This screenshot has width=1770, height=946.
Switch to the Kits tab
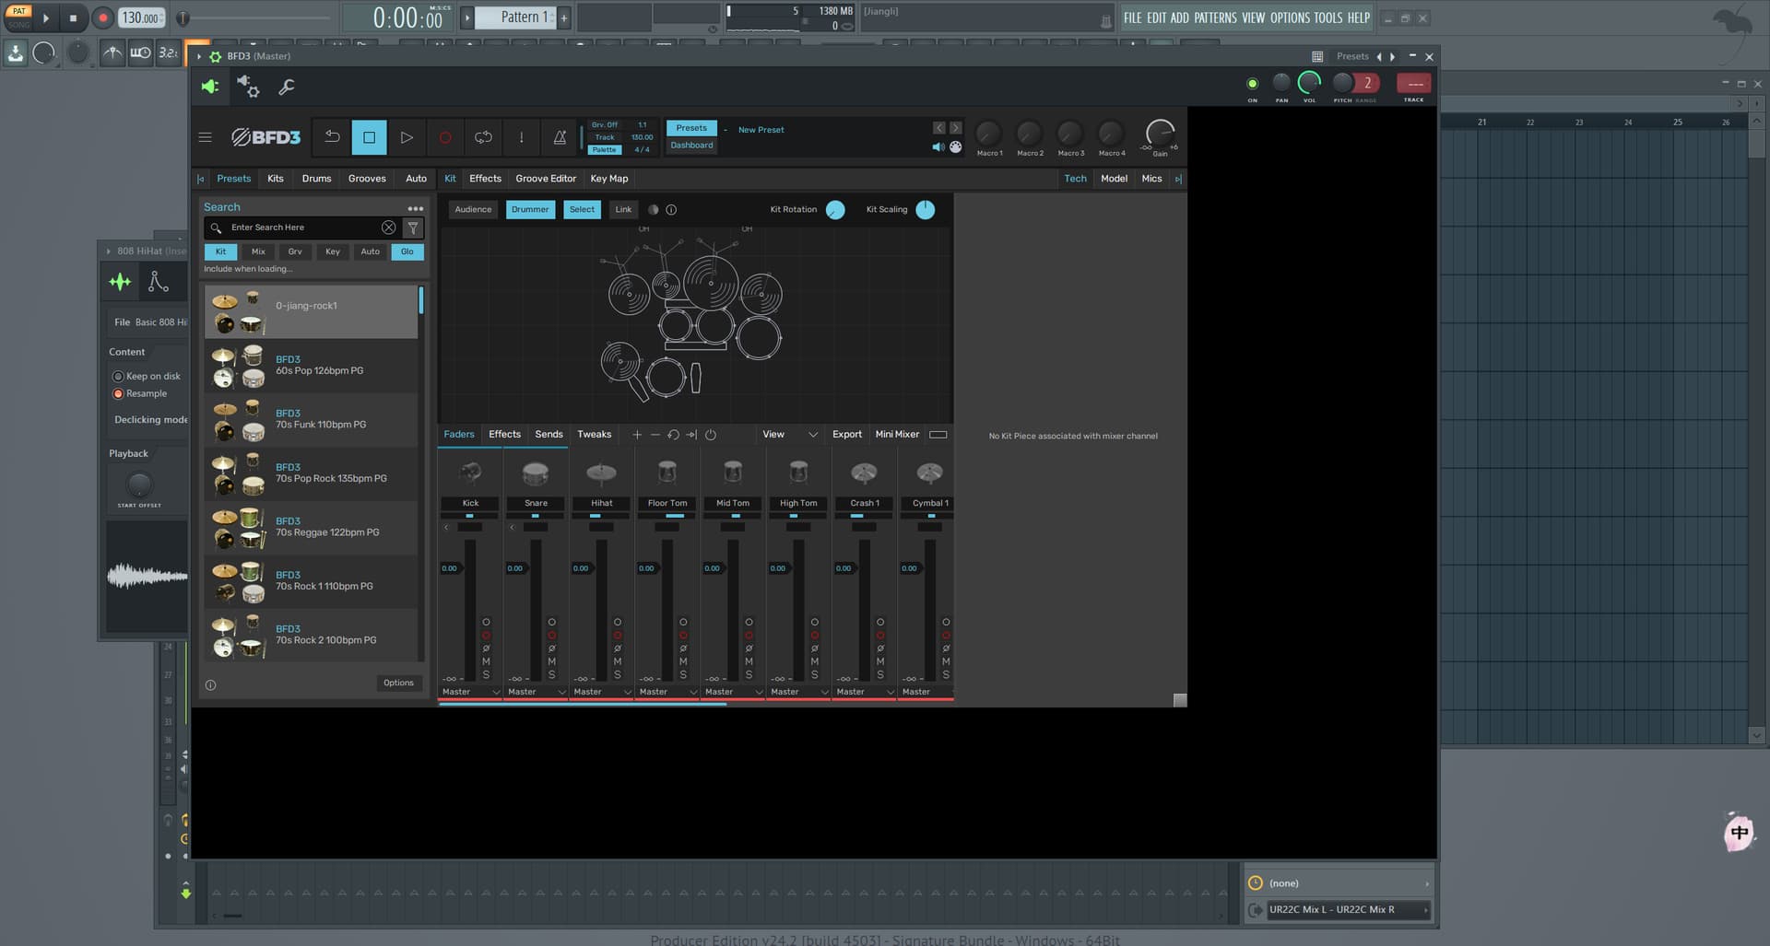(276, 179)
